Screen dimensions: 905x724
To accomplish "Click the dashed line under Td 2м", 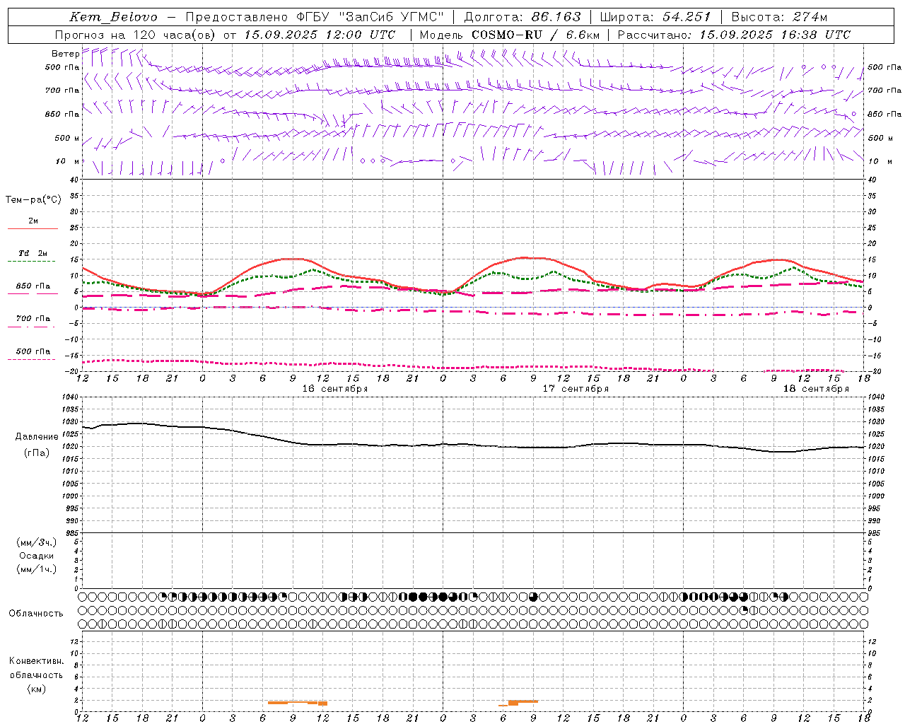I will pyautogui.click(x=31, y=262).
